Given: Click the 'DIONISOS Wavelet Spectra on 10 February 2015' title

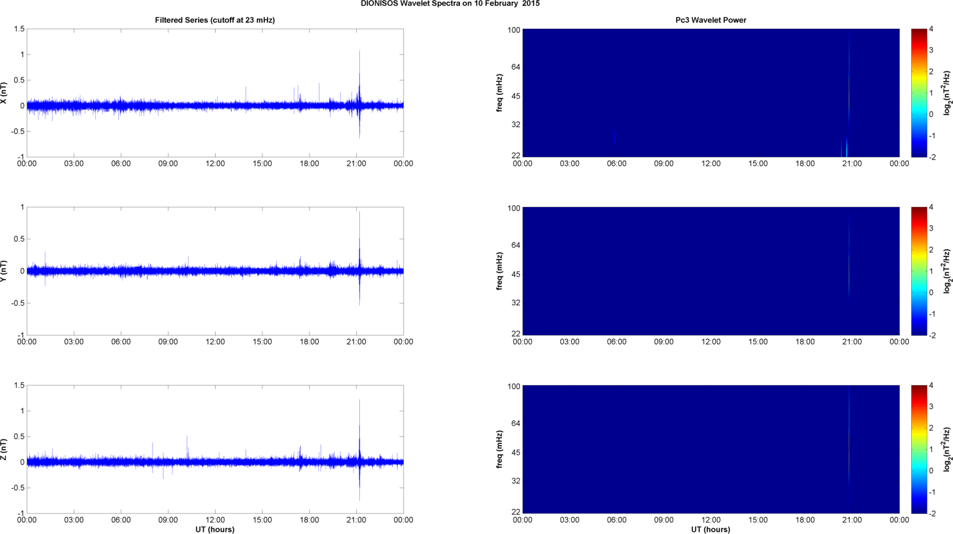Looking at the screenshot, I should tap(450, 4).
